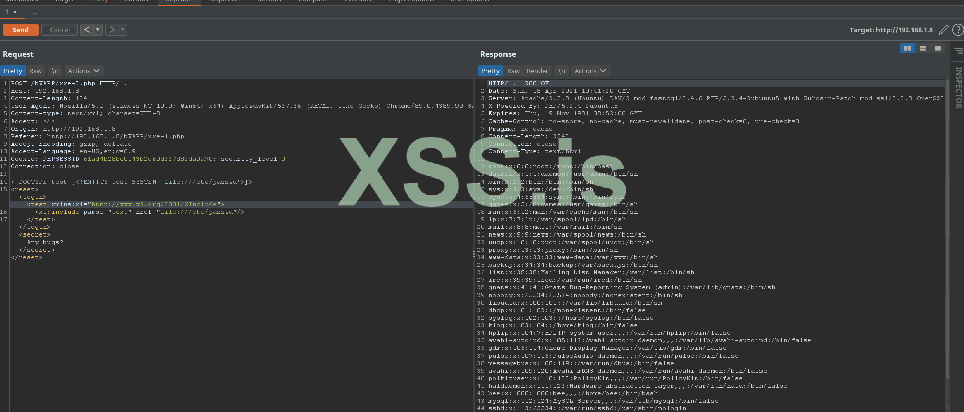Toggle non-printable characters in the Response pane
The height and width of the screenshot is (412, 964).
(x=562, y=71)
